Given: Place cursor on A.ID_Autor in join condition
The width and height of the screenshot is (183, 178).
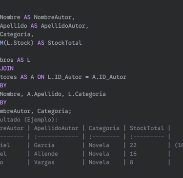Looking at the screenshot, I should pyautogui.click(x=109, y=77).
